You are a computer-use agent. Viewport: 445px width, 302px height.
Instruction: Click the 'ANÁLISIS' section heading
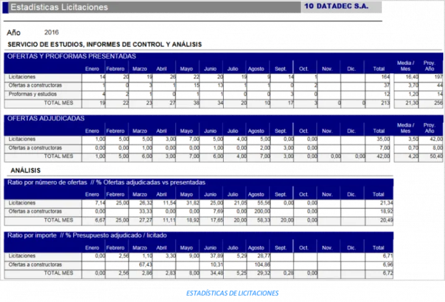(x=25, y=170)
